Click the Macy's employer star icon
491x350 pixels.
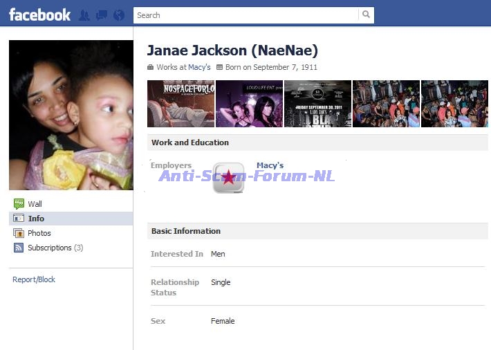click(x=228, y=178)
